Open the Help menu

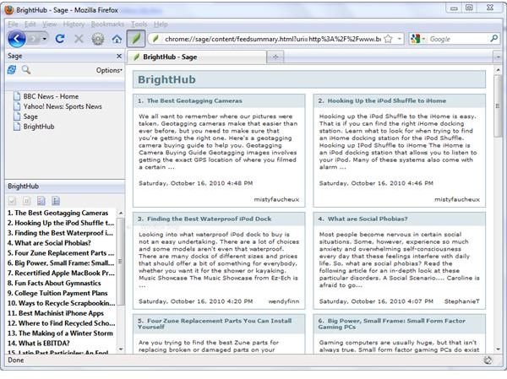[161, 24]
